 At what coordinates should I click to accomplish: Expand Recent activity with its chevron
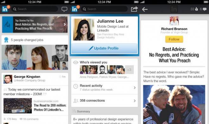[x=135, y=88]
